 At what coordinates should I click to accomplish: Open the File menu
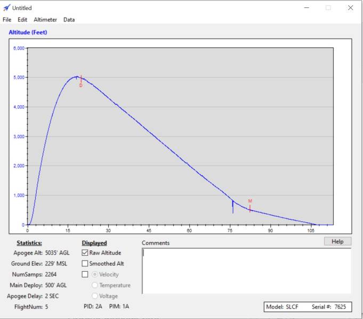pyautogui.click(x=7, y=20)
